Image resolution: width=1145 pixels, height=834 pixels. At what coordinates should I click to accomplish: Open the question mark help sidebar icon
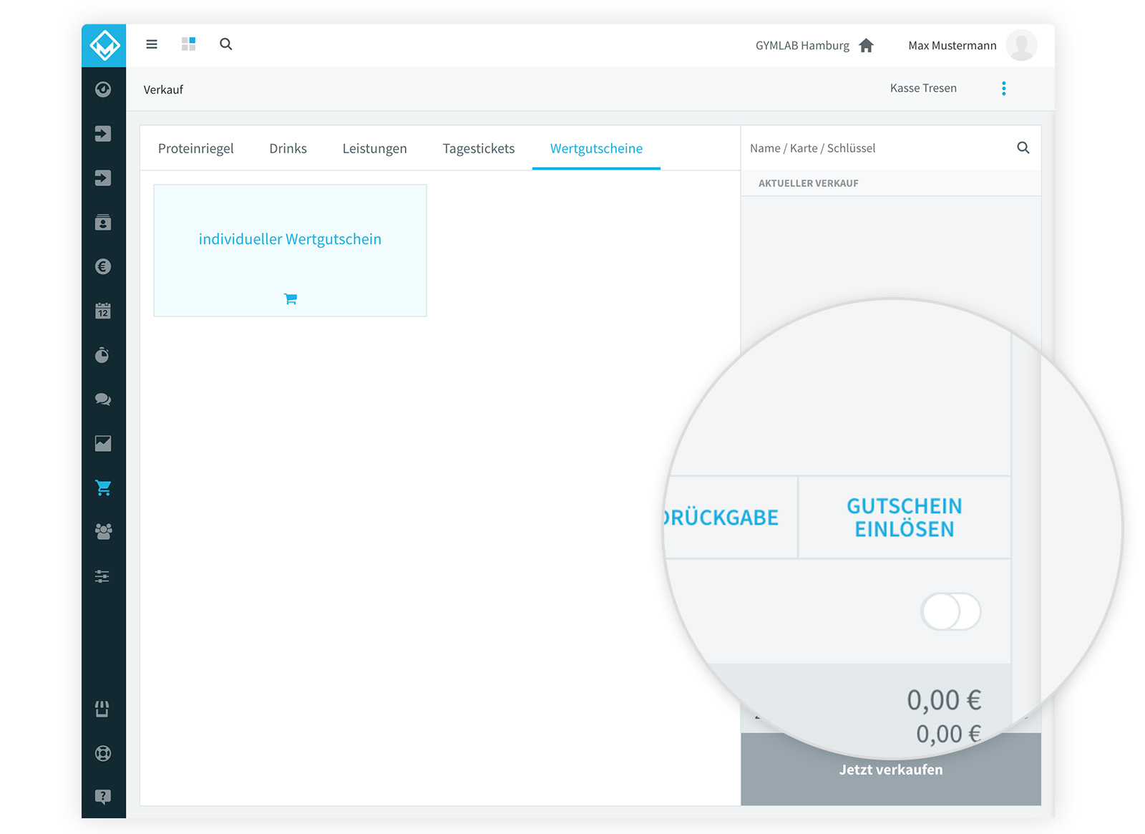tap(103, 797)
